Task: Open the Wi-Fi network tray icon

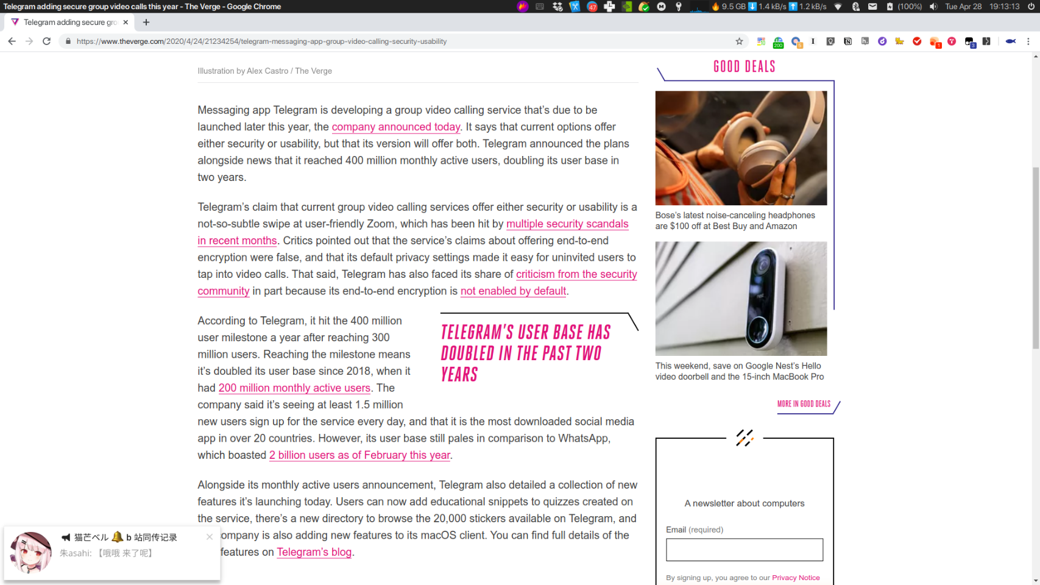Action: [838, 7]
